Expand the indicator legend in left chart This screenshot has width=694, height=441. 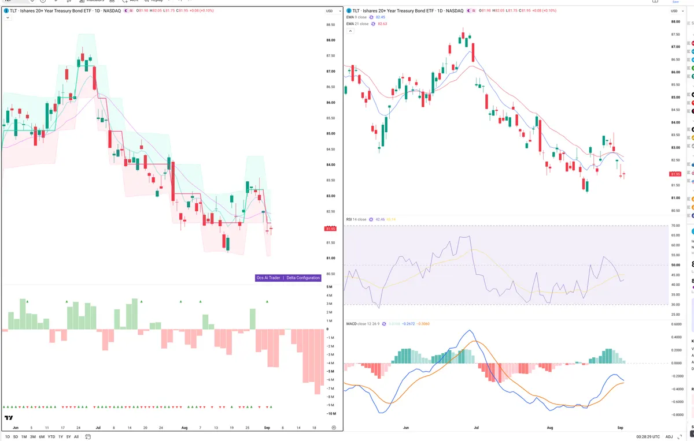click(8, 18)
